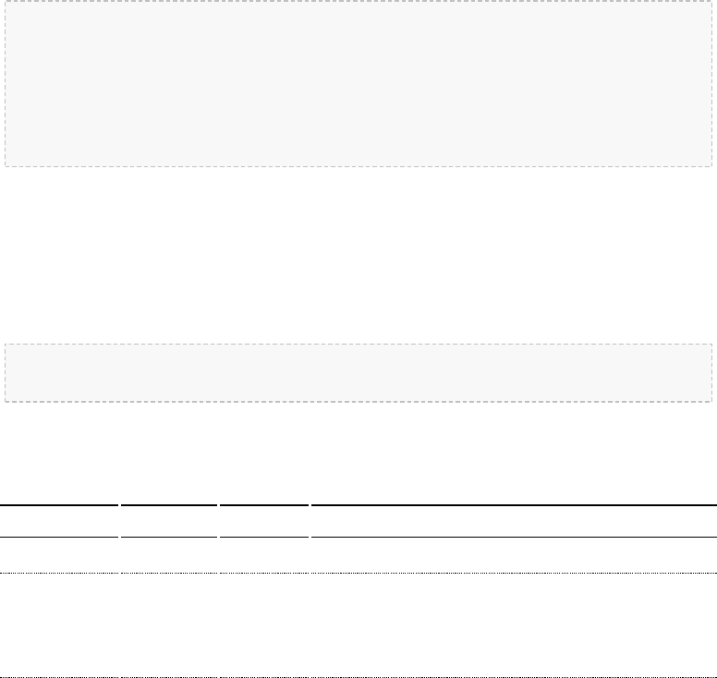Select the second column header cell
This screenshot has height=678, width=717.
(x=169, y=521)
